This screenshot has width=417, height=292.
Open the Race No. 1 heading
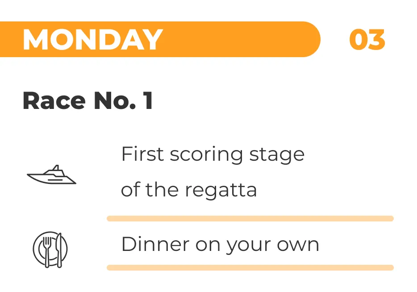point(88,101)
